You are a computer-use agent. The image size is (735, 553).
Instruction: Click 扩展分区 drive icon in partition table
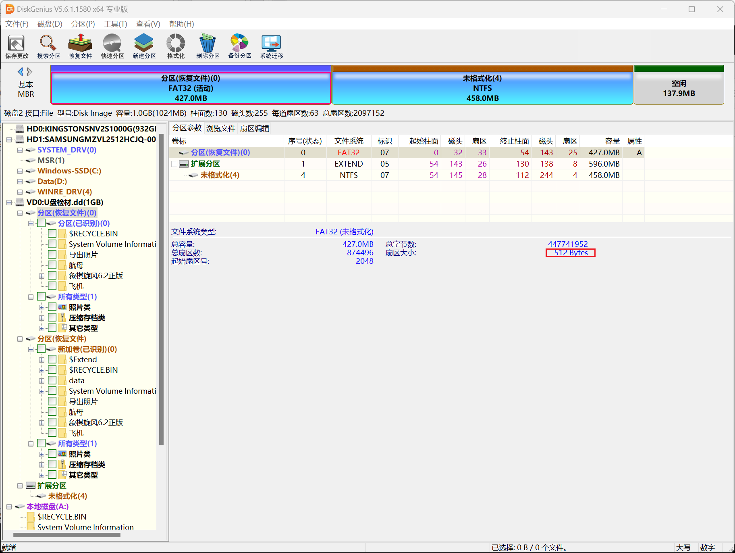[184, 164]
